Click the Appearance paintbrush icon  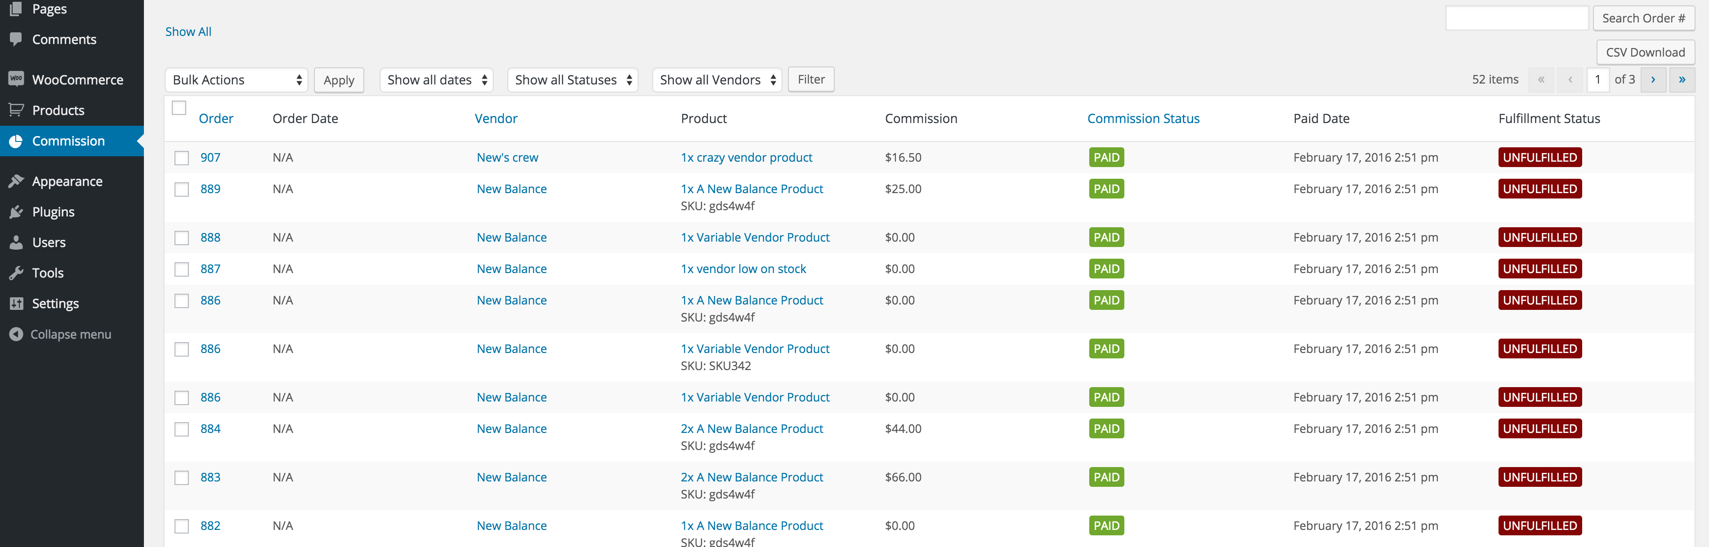[16, 181]
